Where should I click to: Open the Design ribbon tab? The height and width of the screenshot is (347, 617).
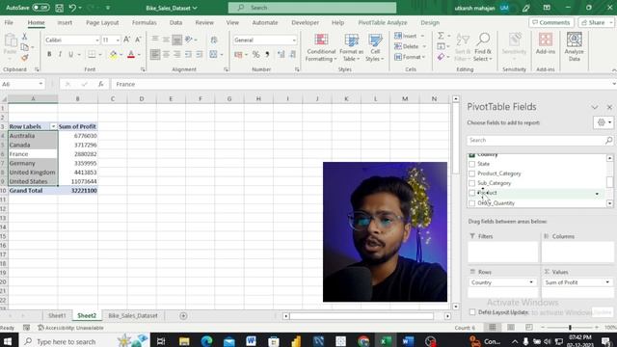click(x=430, y=23)
